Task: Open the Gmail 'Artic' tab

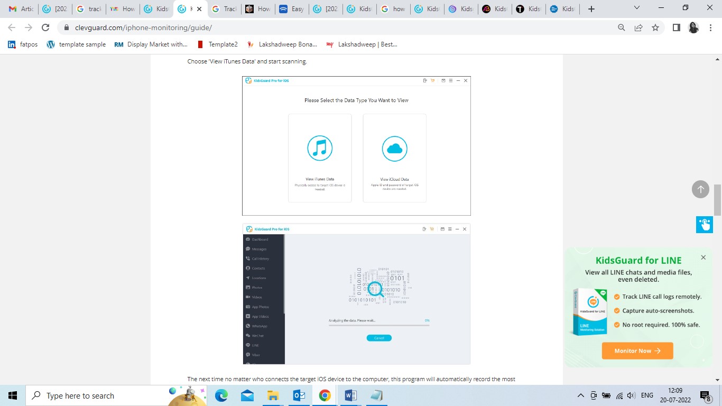Action: [x=21, y=9]
